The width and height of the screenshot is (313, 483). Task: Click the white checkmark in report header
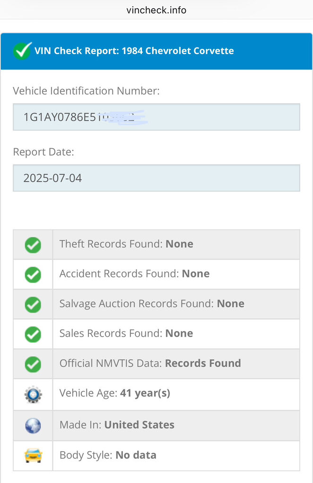click(x=22, y=51)
